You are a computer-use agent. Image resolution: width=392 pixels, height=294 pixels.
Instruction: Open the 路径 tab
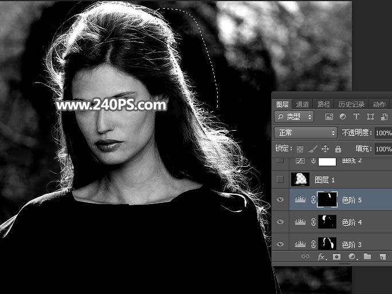click(x=323, y=104)
